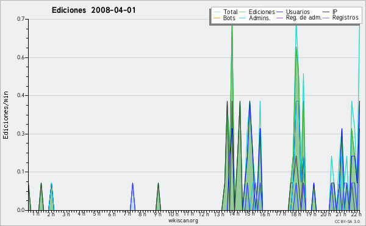Click the 0.0 y-axis value
This screenshot has width=366, height=226.
(21, 210)
